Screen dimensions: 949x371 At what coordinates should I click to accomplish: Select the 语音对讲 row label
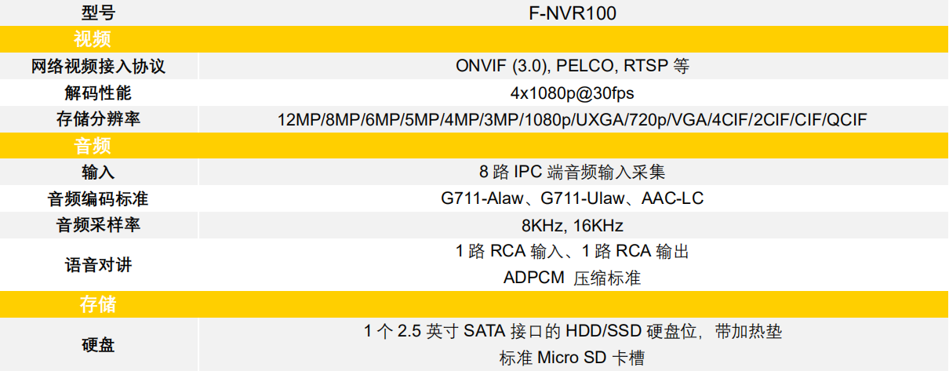[x=98, y=265]
